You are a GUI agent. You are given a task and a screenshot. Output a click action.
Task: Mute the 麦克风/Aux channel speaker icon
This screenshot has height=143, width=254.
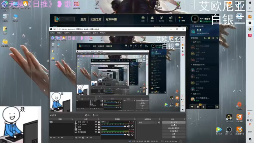tap(129, 126)
